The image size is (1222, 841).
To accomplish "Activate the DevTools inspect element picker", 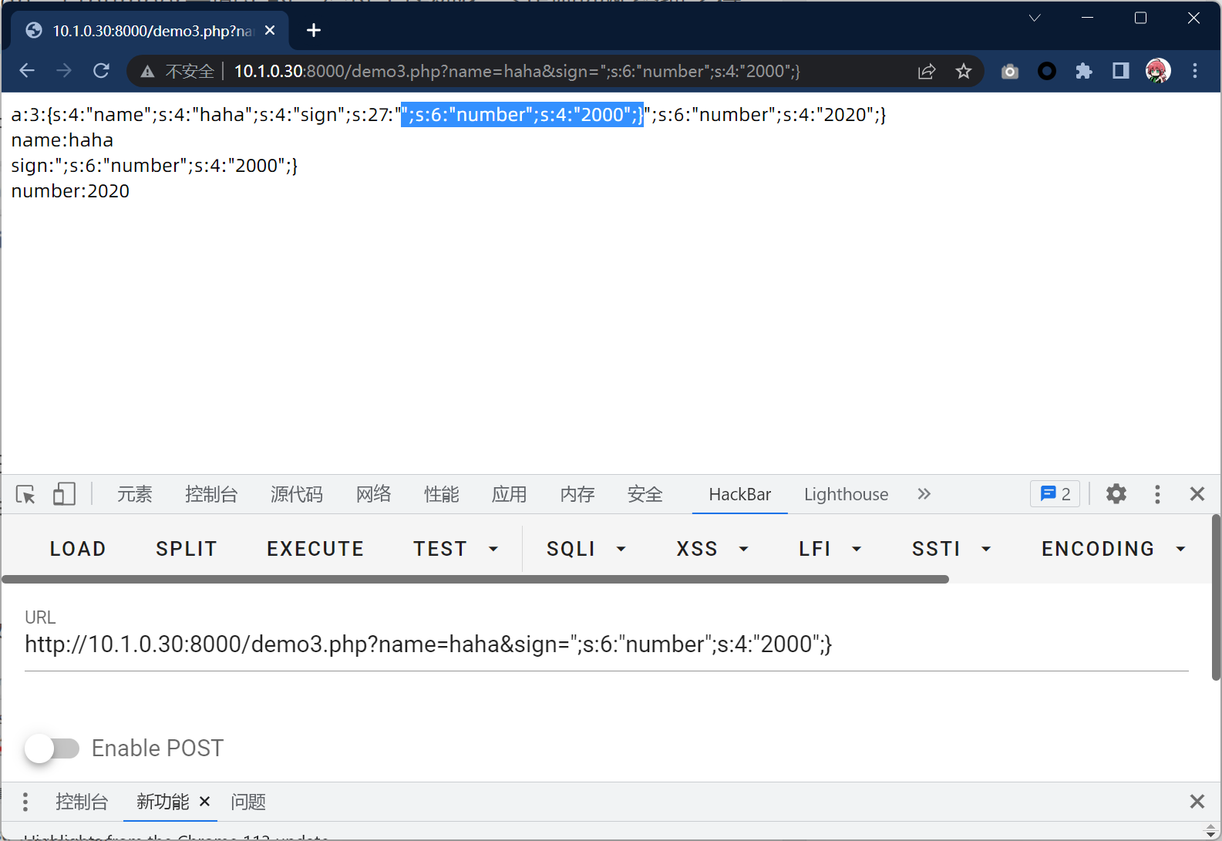I will [25, 494].
